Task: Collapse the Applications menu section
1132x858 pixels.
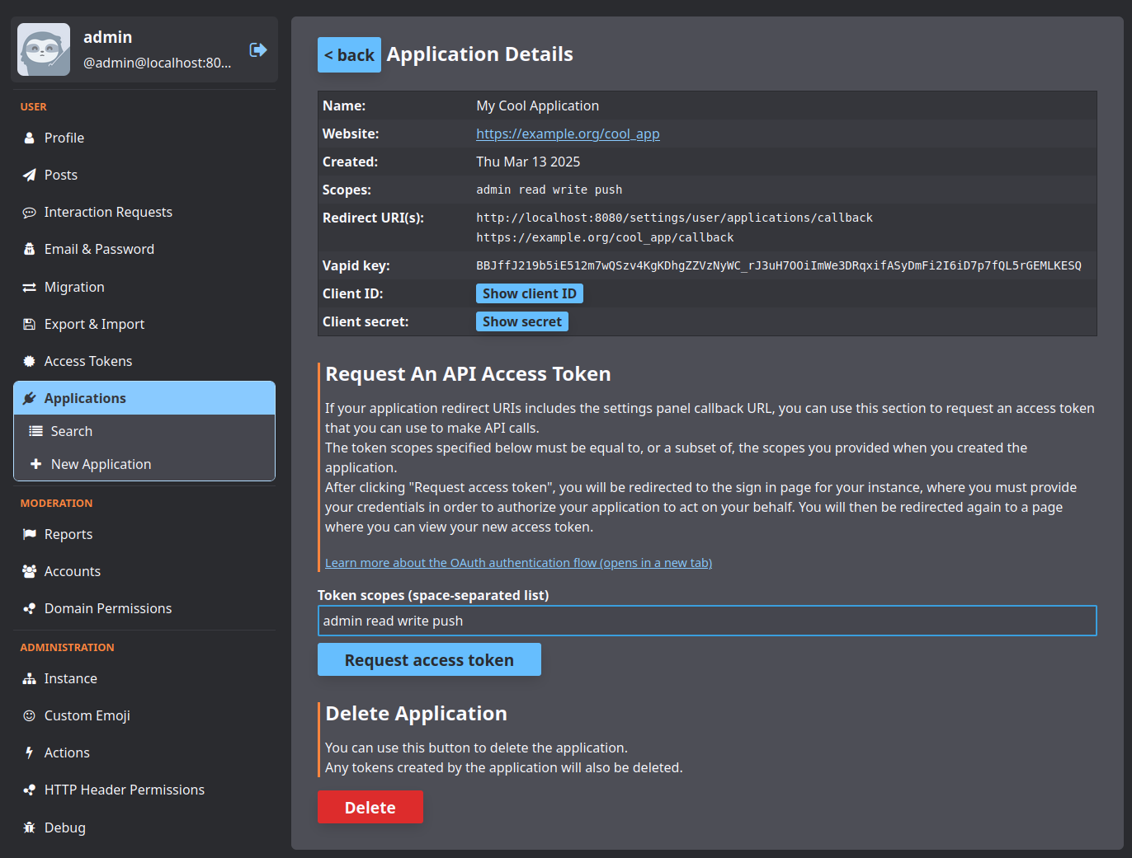Action: coord(144,398)
